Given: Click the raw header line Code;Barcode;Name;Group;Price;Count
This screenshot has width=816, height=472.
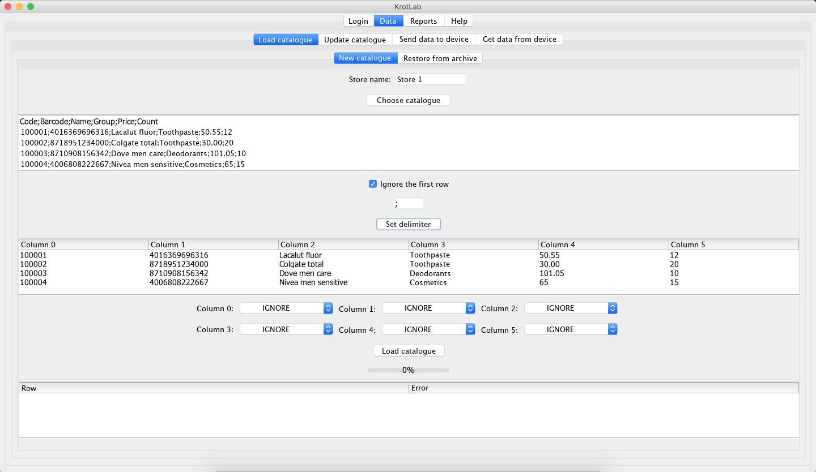Looking at the screenshot, I should 89,122.
